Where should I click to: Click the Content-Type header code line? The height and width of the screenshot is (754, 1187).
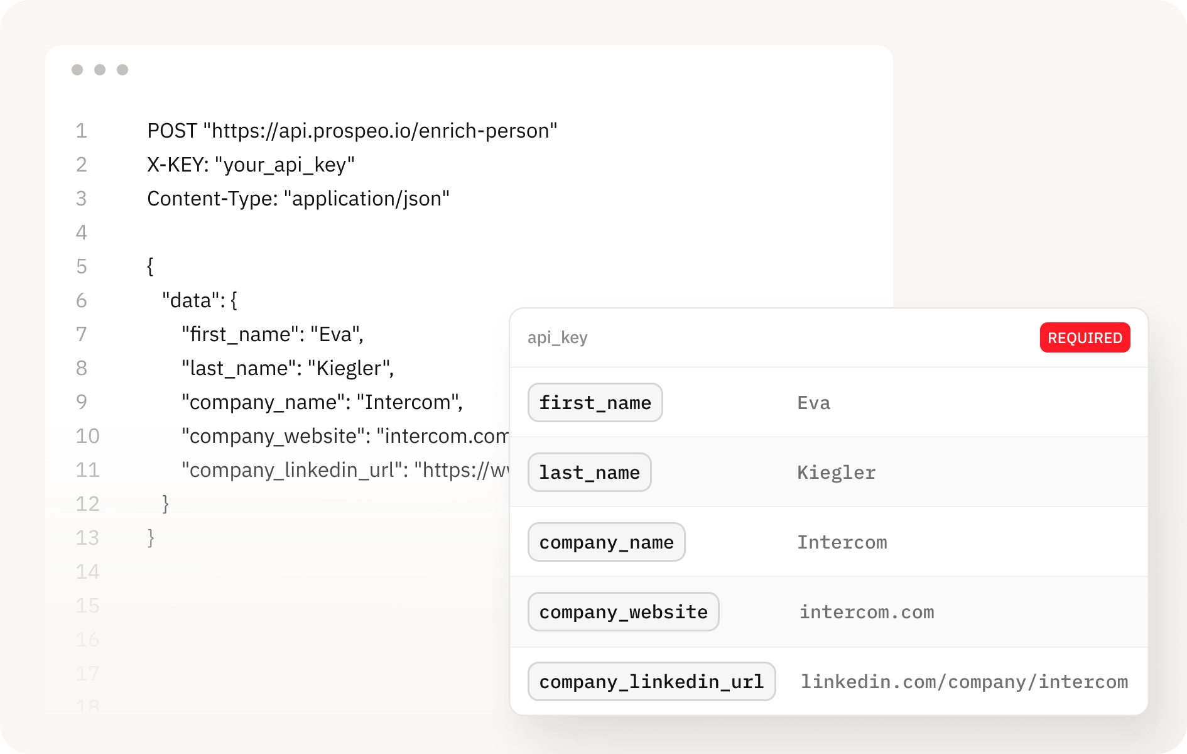coord(298,199)
